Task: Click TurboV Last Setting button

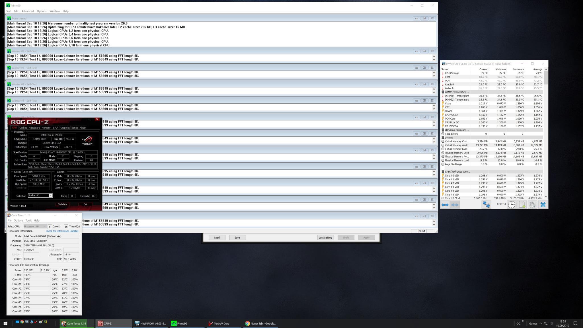Action: 325,237
